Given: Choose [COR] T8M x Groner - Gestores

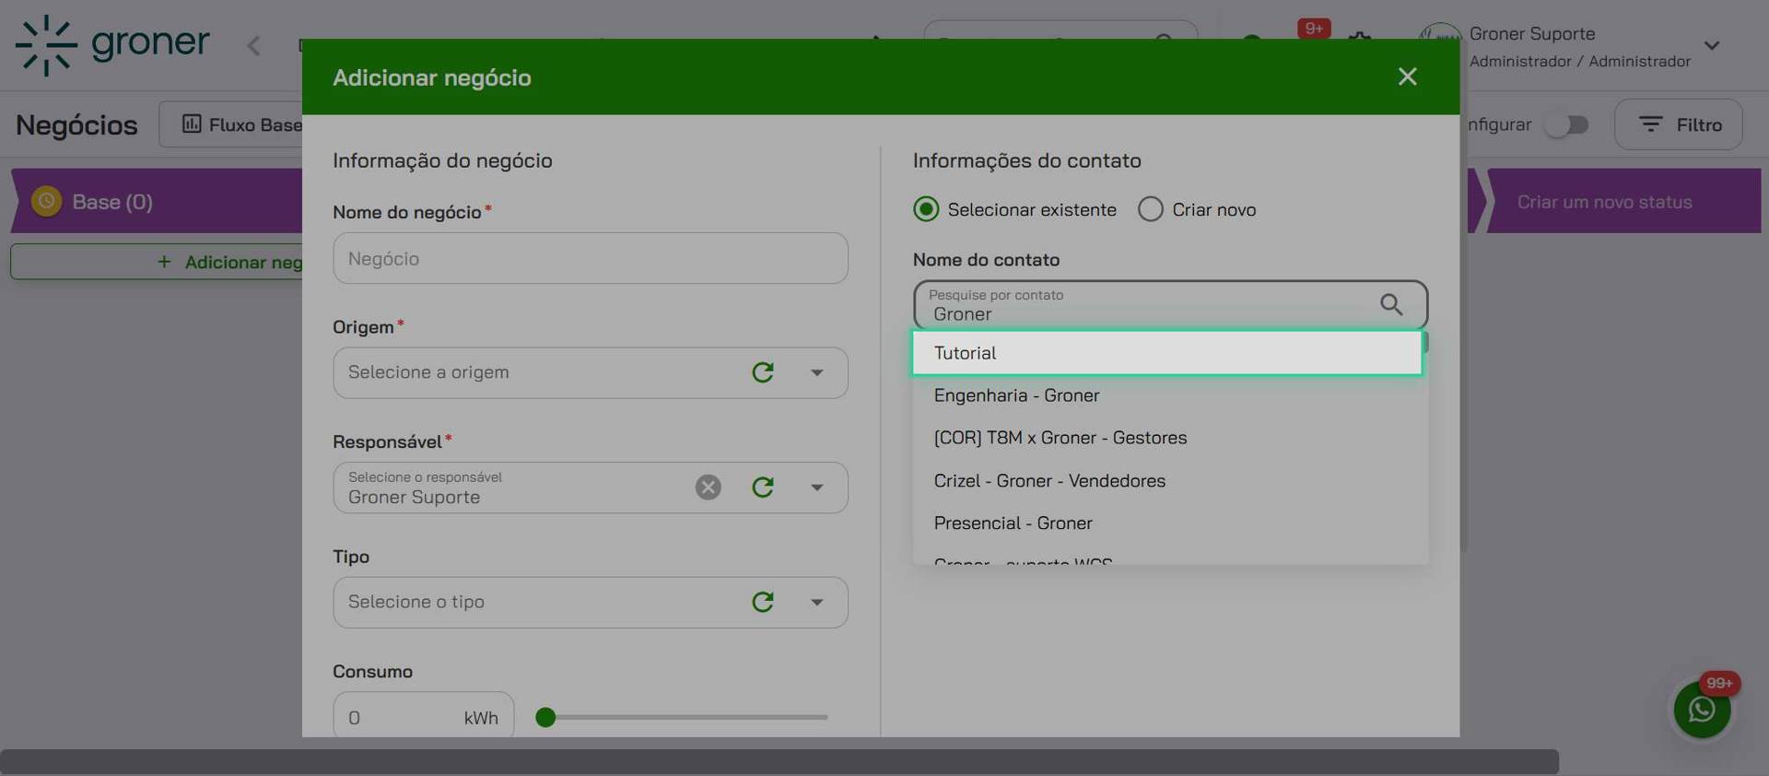Looking at the screenshot, I should coord(1170,438).
